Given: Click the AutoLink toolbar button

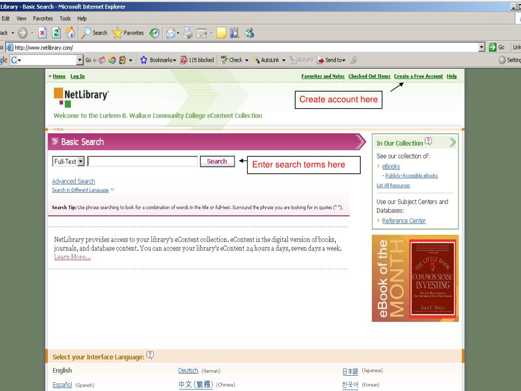Looking at the screenshot, I should click(266, 60).
